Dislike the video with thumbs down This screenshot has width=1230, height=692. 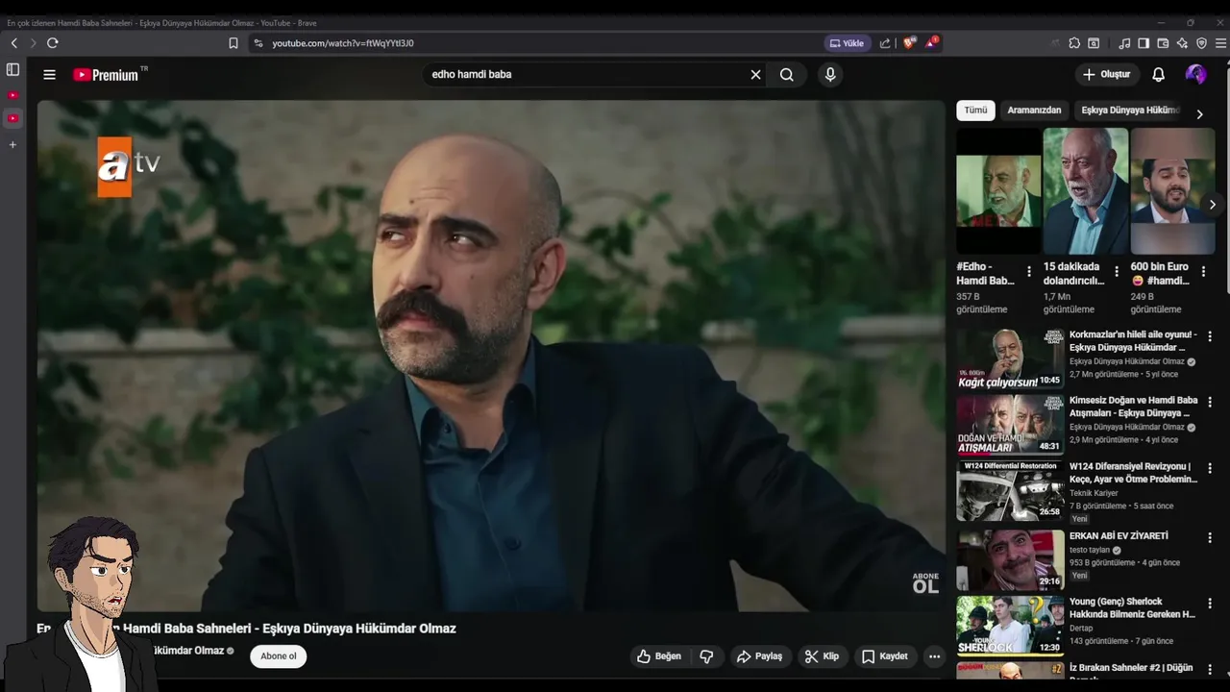[x=706, y=656]
